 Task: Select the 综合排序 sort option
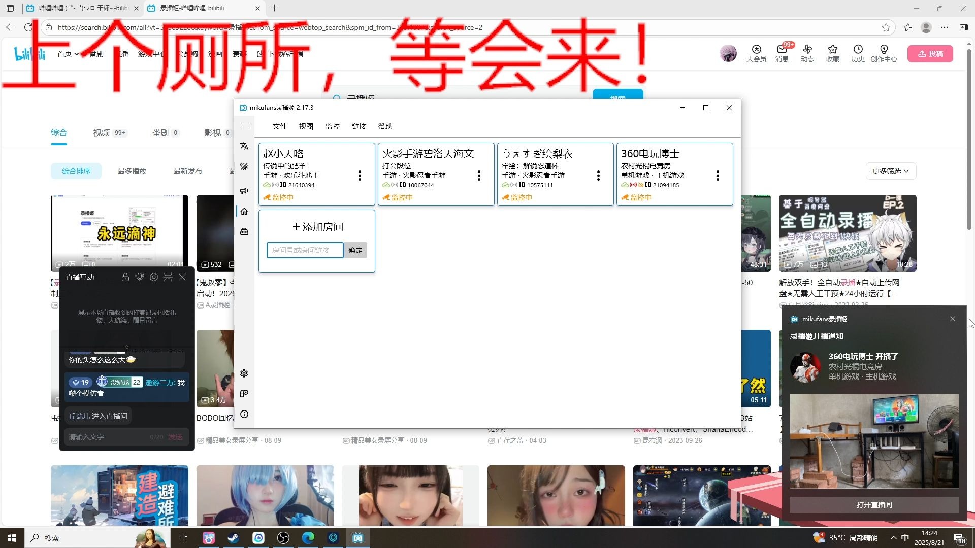coord(76,171)
